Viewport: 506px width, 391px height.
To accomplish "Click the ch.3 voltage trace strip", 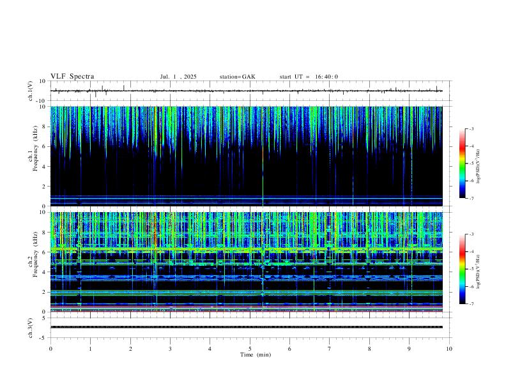I will pos(247,327).
